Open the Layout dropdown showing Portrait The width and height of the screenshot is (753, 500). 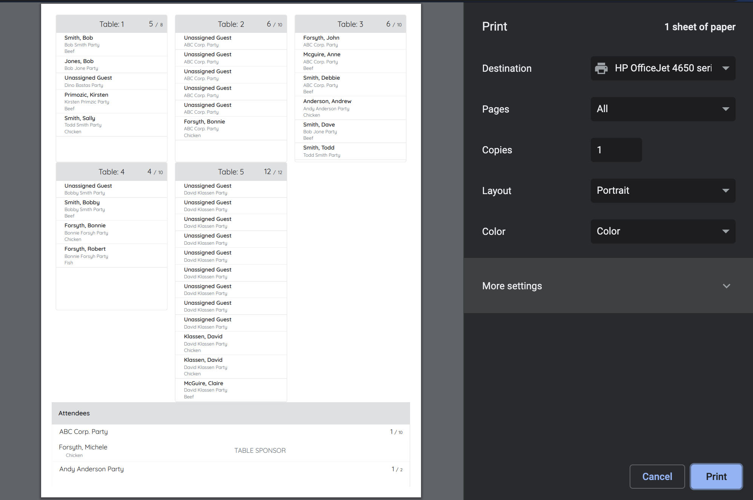pyautogui.click(x=662, y=191)
